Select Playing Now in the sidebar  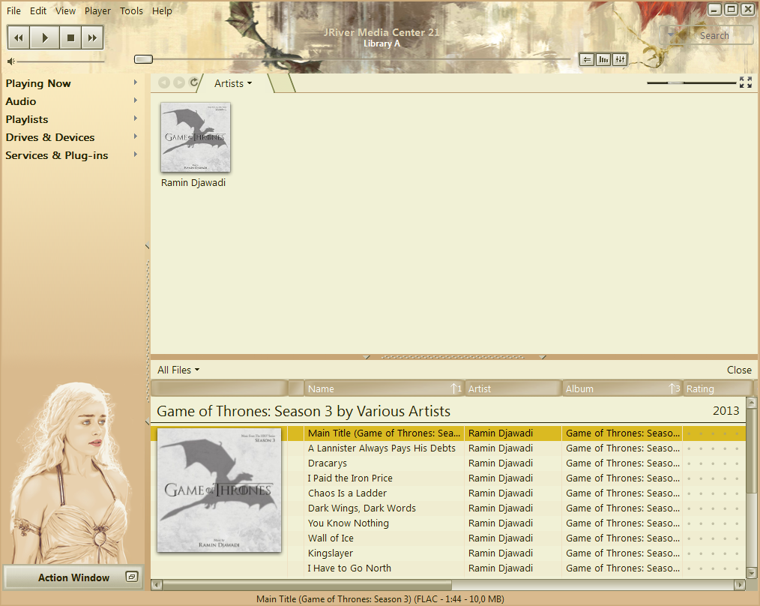coord(38,83)
